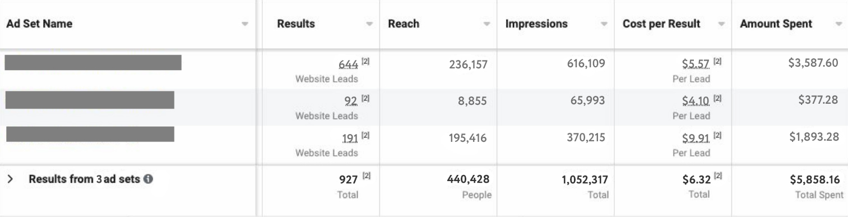
Task: Click the footnote marker next to $9.91 cost
Action: [x=717, y=135]
